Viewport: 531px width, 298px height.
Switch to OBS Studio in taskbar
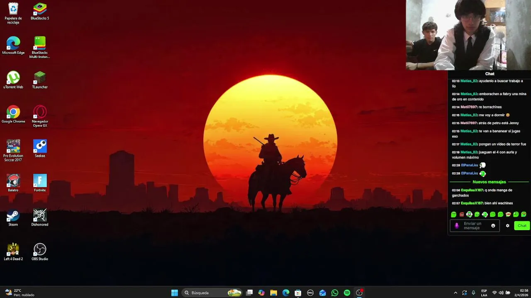(359, 293)
